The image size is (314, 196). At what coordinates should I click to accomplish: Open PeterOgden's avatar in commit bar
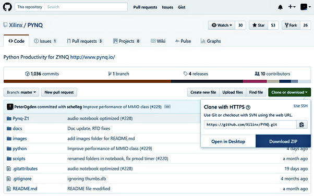[10, 107]
